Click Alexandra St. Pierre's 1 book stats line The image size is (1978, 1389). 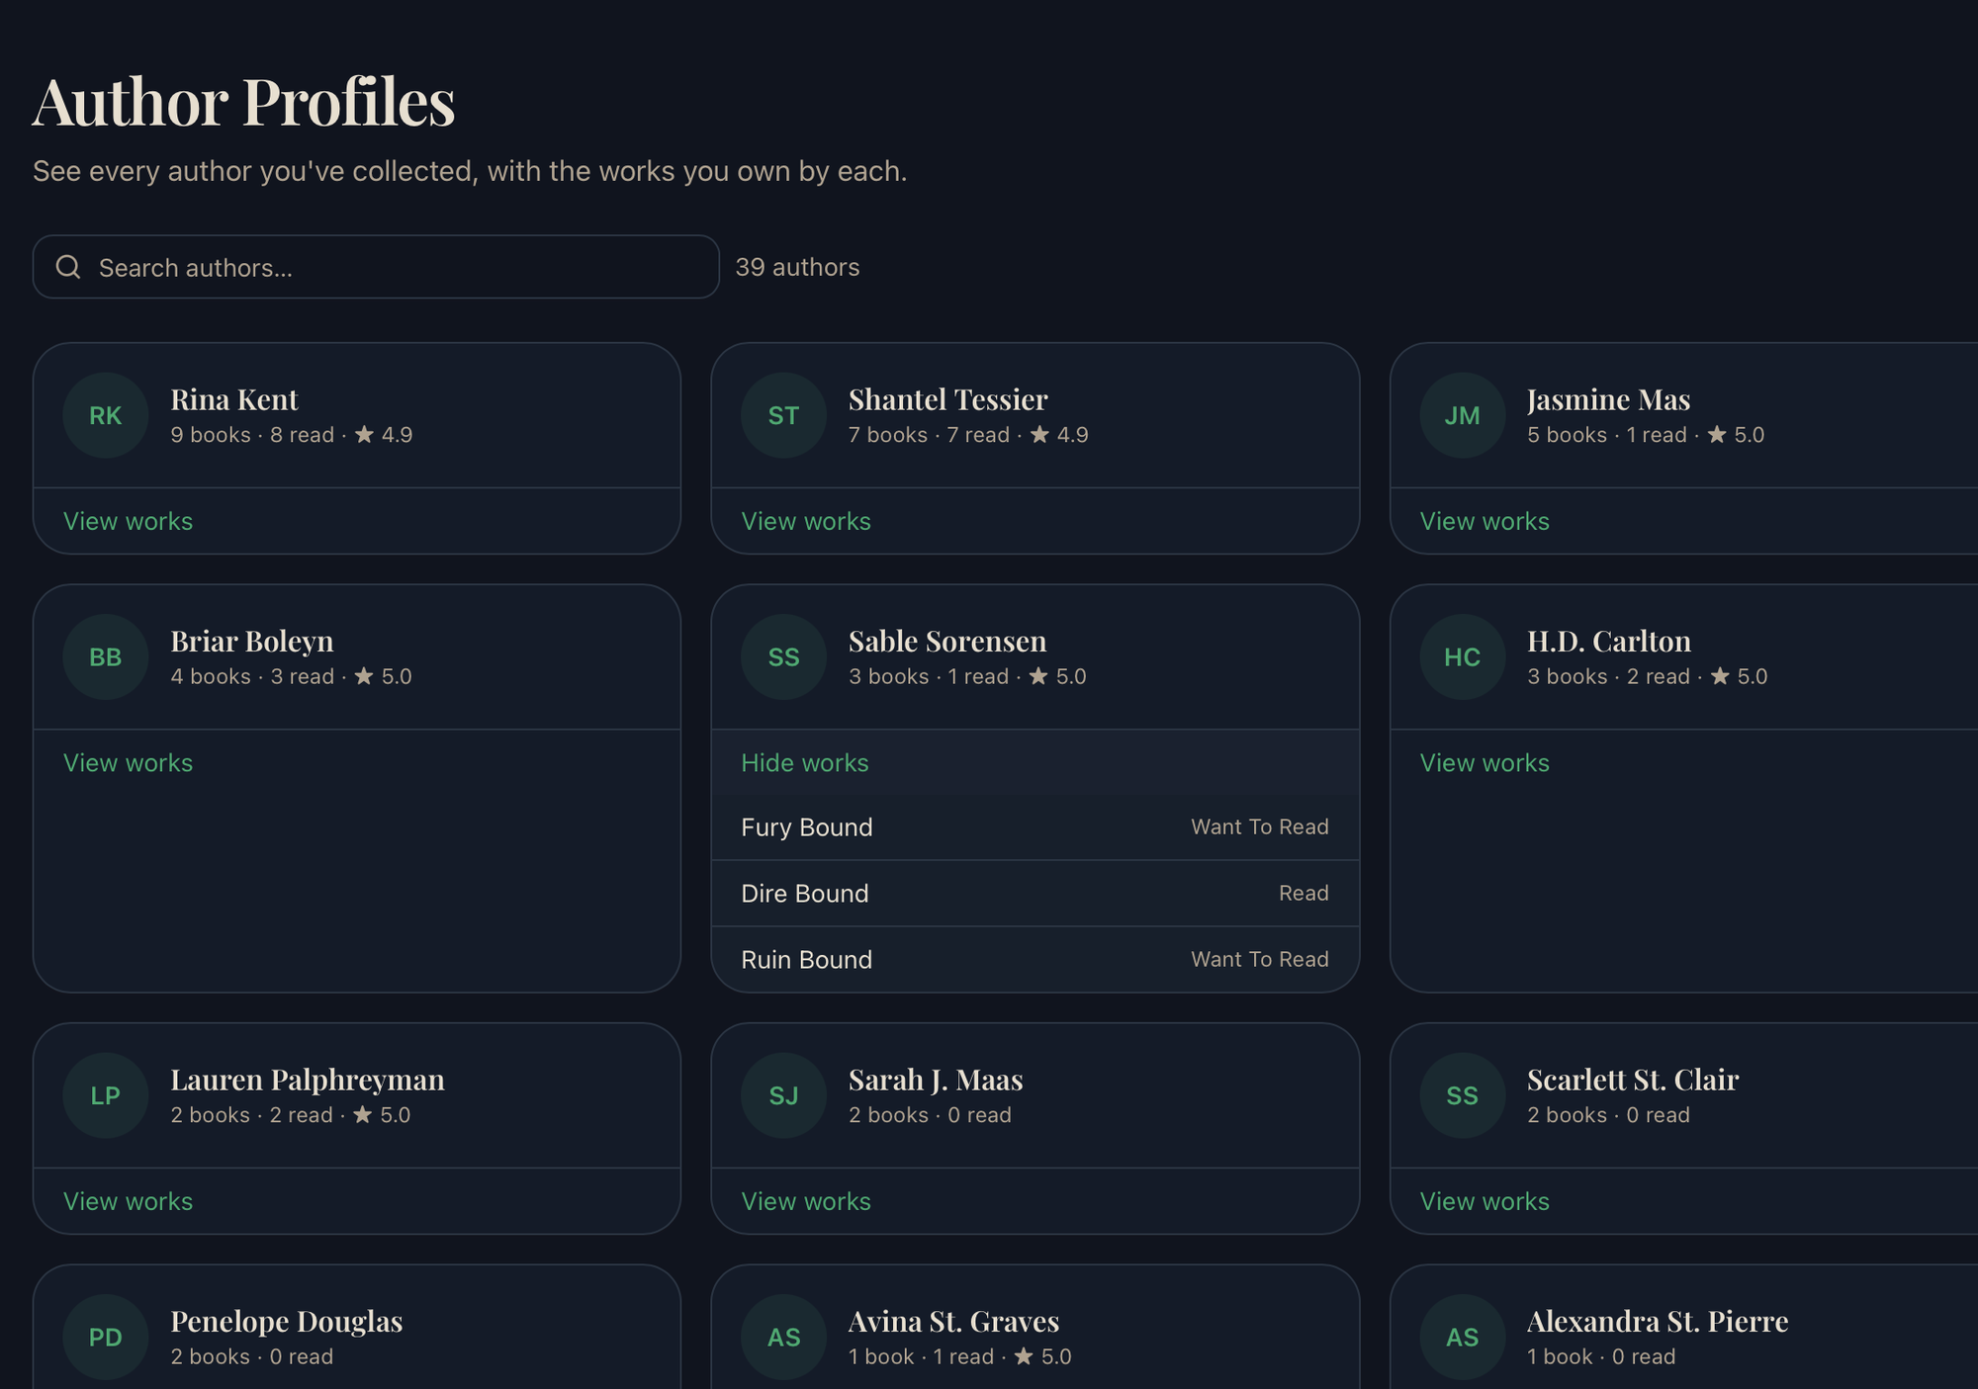tap(1601, 1356)
